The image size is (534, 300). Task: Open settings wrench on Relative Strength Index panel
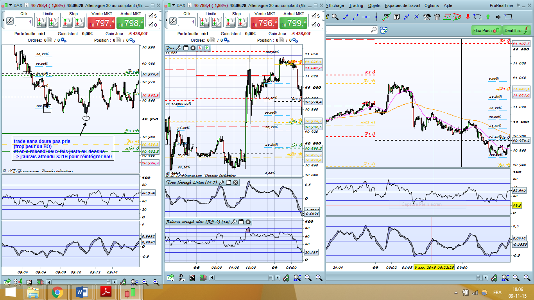tap(234, 222)
